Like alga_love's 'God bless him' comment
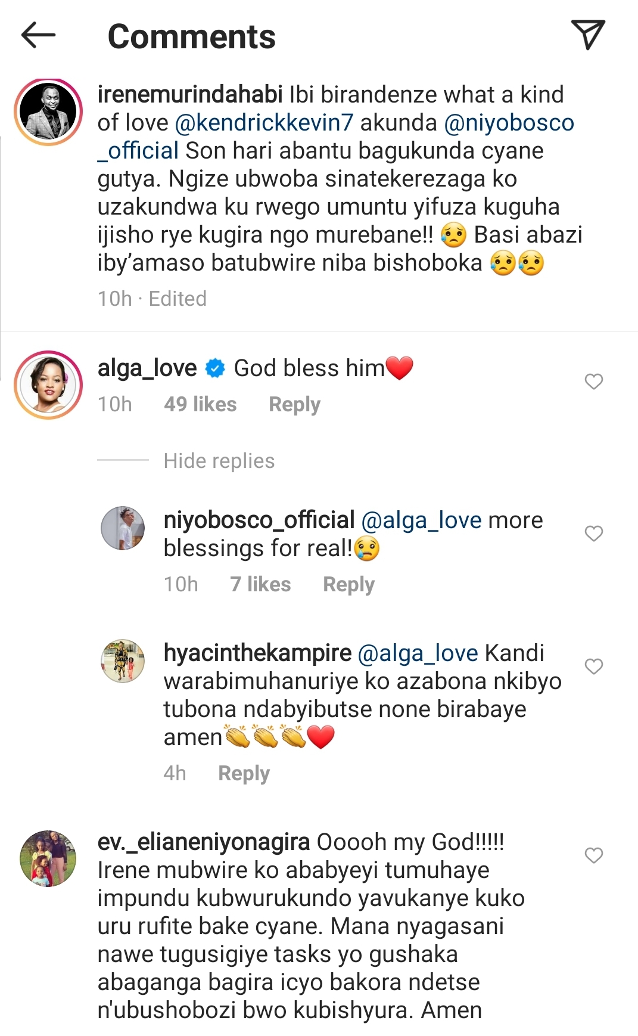The width and height of the screenshot is (638, 1036). pyautogui.click(x=593, y=381)
